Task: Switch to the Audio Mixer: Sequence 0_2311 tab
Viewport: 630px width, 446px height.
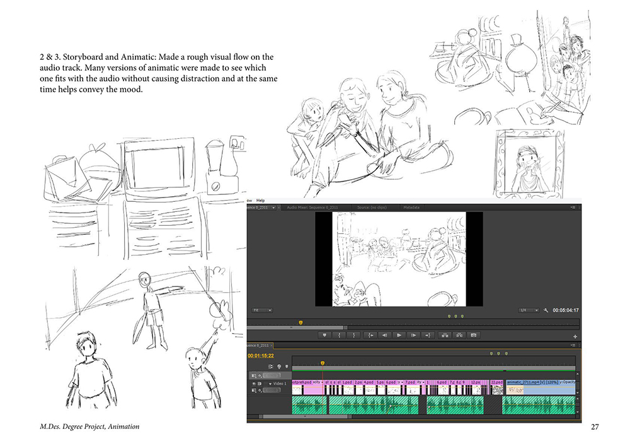Action: (x=312, y=207)
